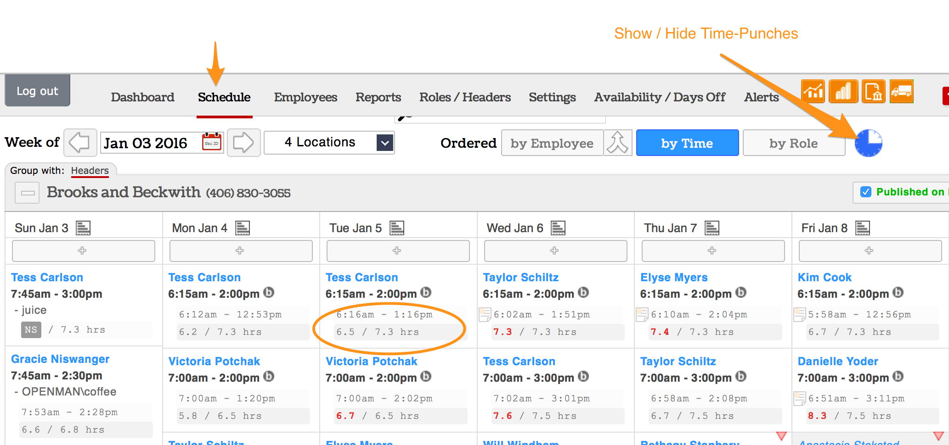This screenshot has height=445, width=949.
Task: Open Tess Carlson's name link on Sunday
Action: (x=47, y=277)
